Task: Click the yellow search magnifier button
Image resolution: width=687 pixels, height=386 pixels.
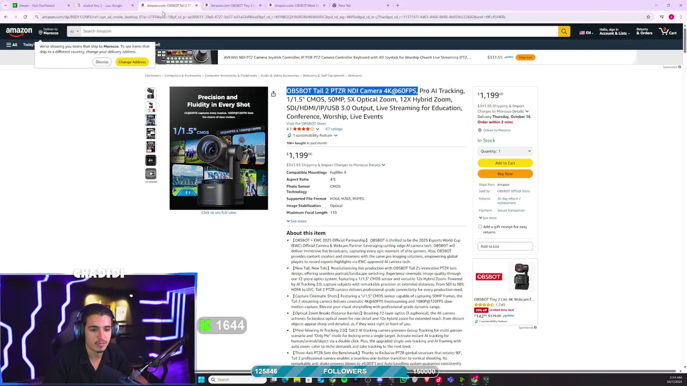Action: [564, 31]
